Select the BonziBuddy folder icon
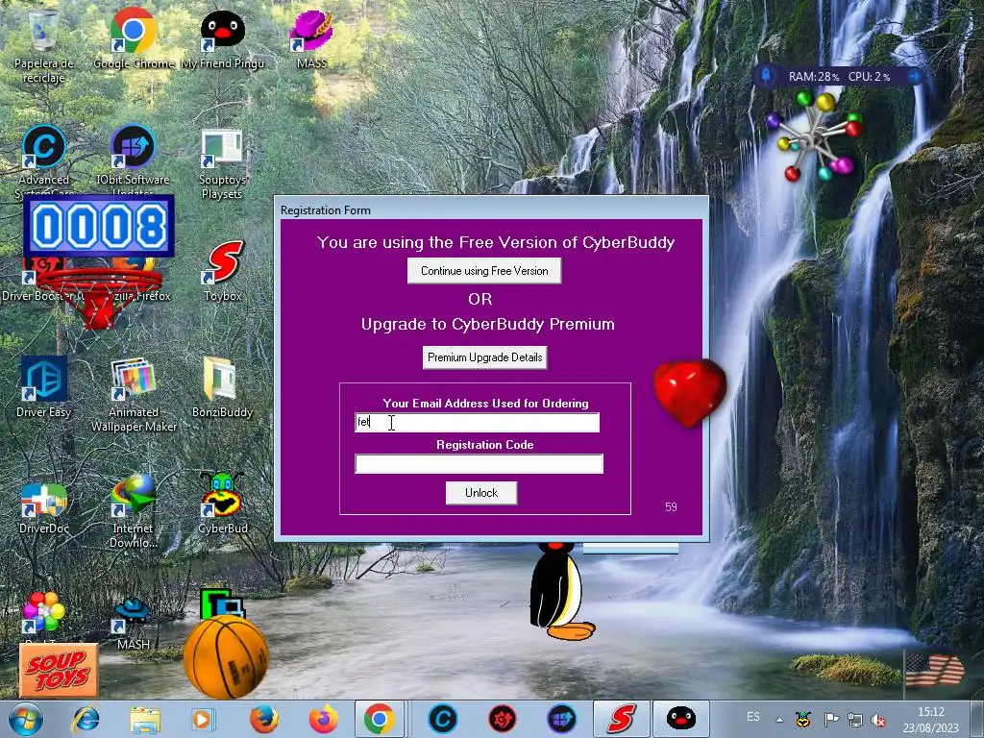This screenshot has width=984, height=738. point(222,387)
